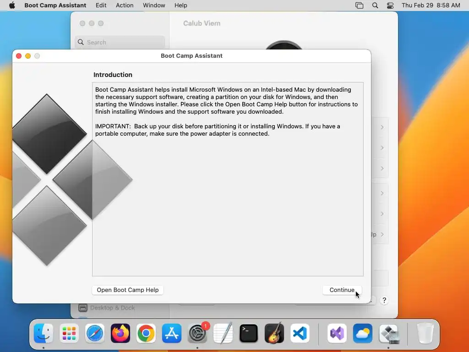Open Google Chrome from the Dock
469x352 pixels.
[x=146, y=333]
